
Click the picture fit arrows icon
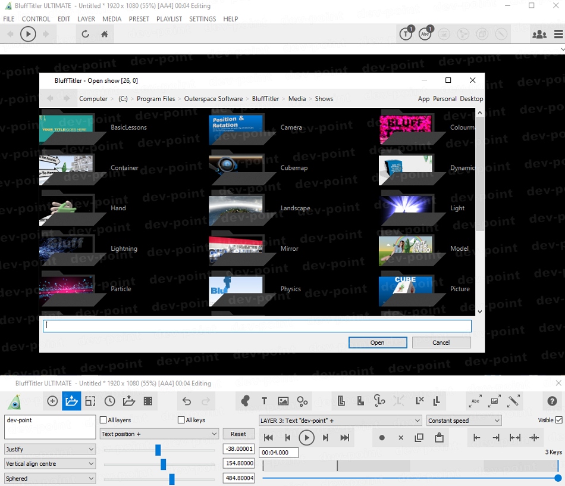pos(494,401)
